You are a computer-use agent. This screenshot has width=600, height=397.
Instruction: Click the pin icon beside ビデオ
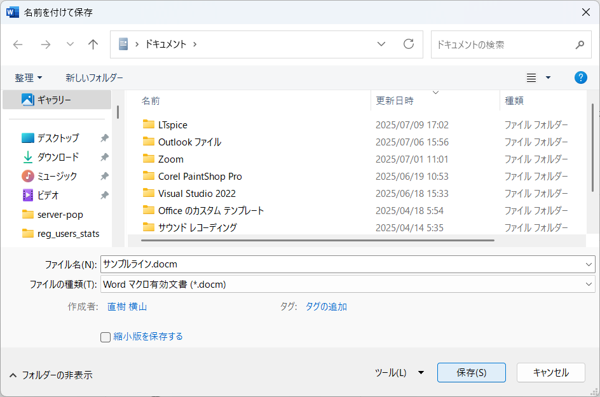click(x=104, y=196)
